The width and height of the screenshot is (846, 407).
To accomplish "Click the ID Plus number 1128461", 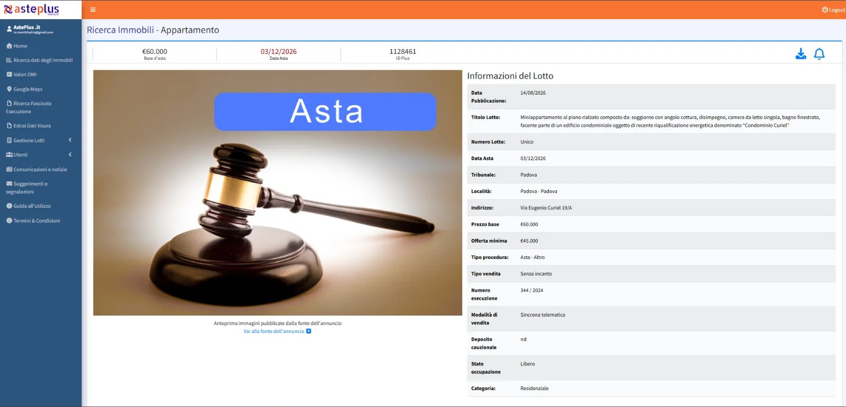I will 403,52.
